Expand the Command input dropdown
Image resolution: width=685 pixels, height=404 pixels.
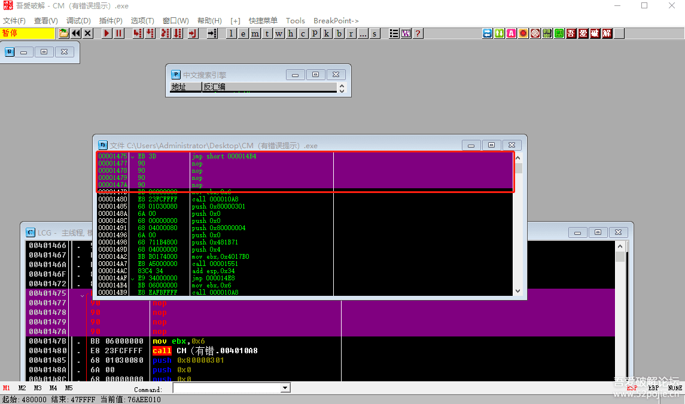pos(285,388)
